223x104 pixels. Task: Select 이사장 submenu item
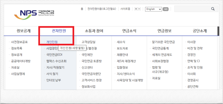[x=192, y=42]
